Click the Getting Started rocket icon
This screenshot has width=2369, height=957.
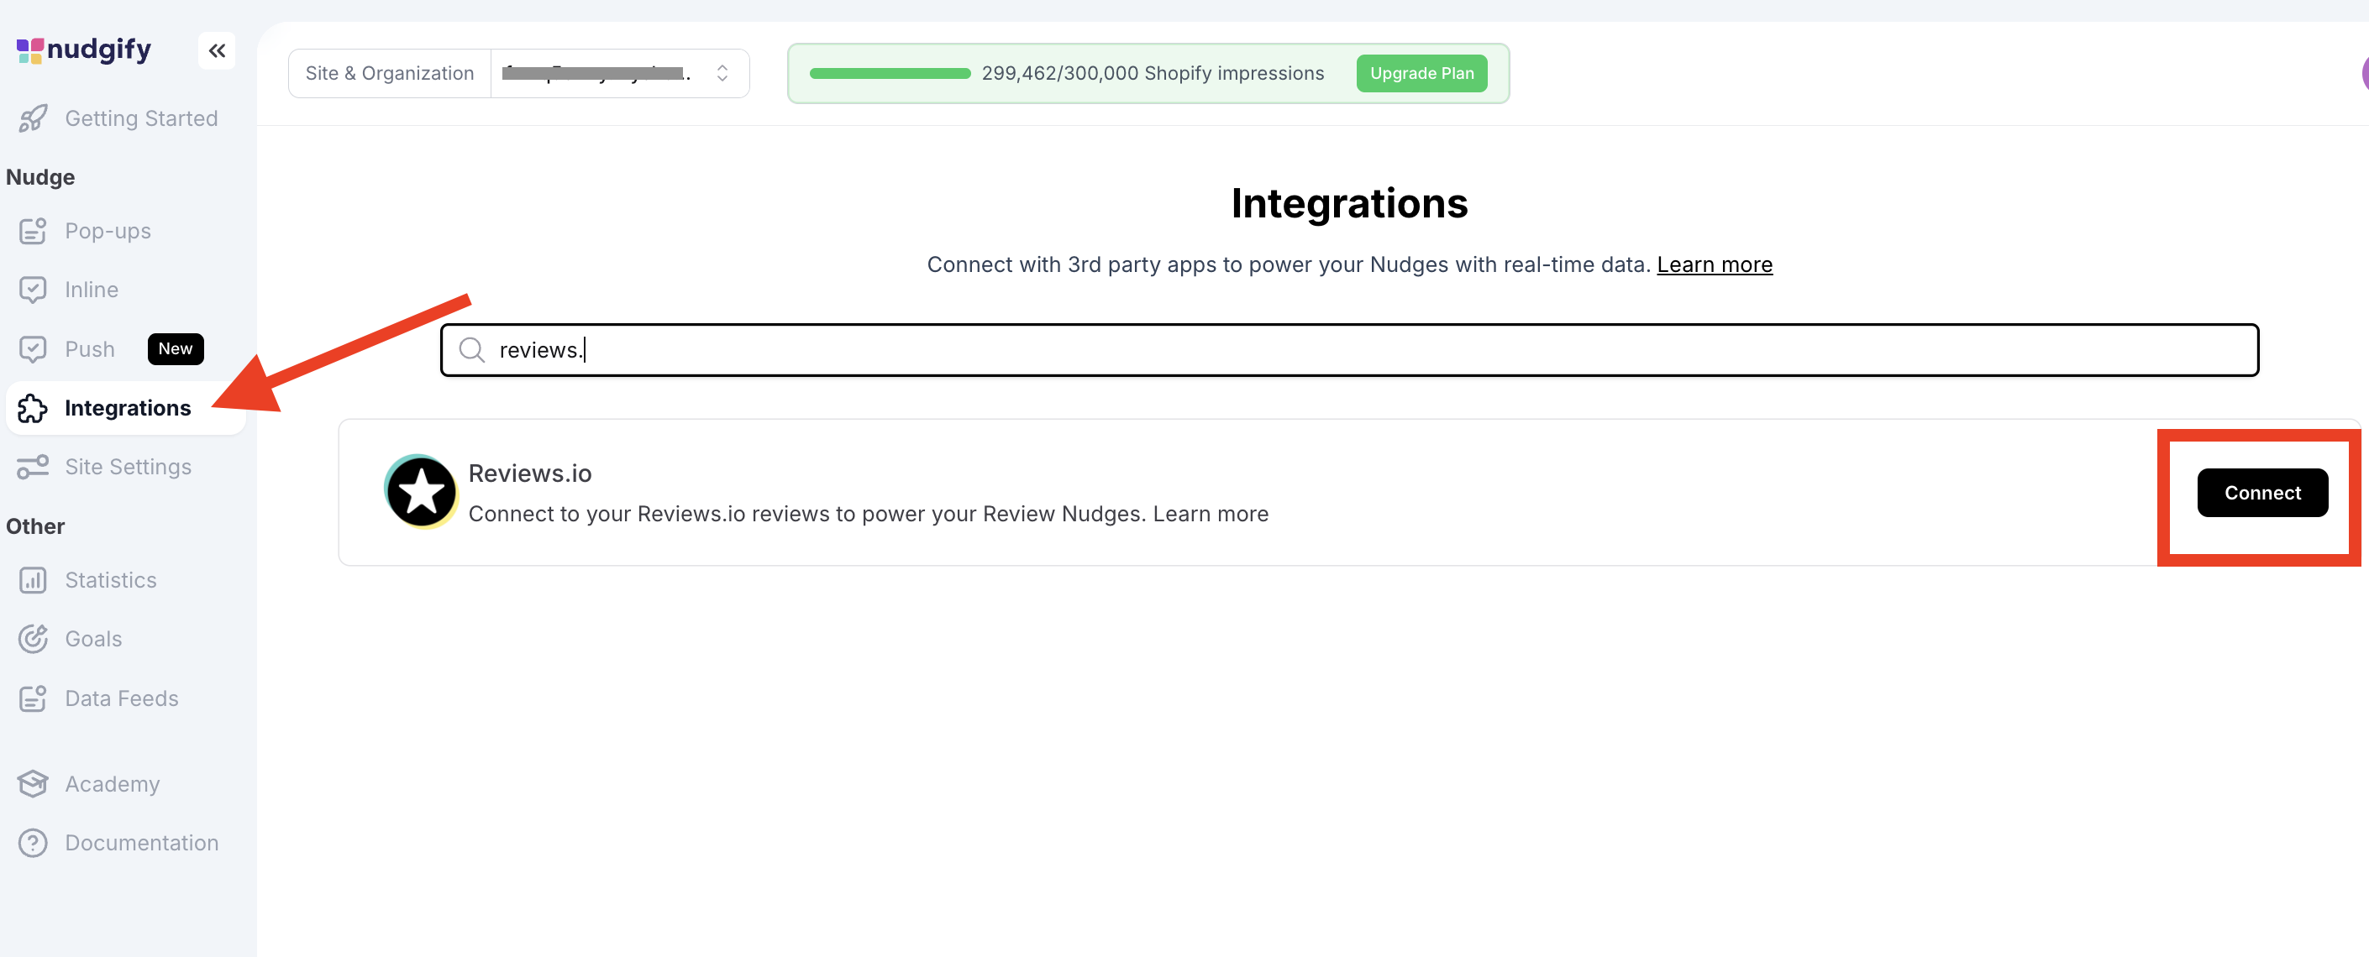click(33, 118)
